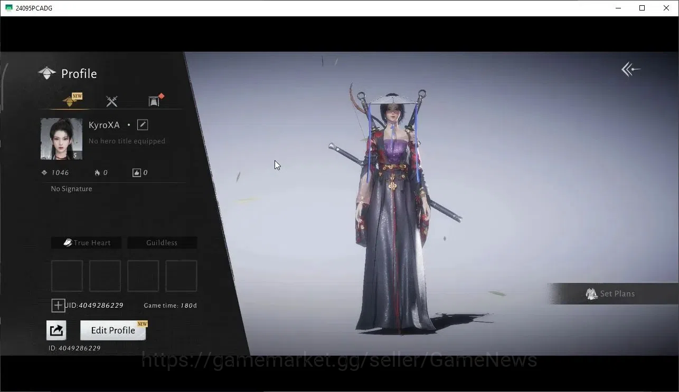The image size is (679, 392).
Task: Click the second empty showcase slot
Action: [105, 276]
